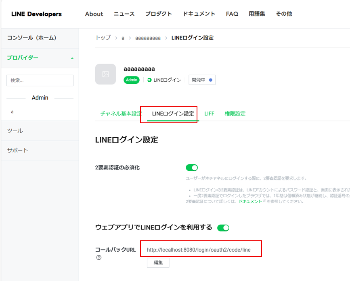Open the ドキュメント header menu item
350x281 pixels.
pyautogui.click(x=199, y=14)
